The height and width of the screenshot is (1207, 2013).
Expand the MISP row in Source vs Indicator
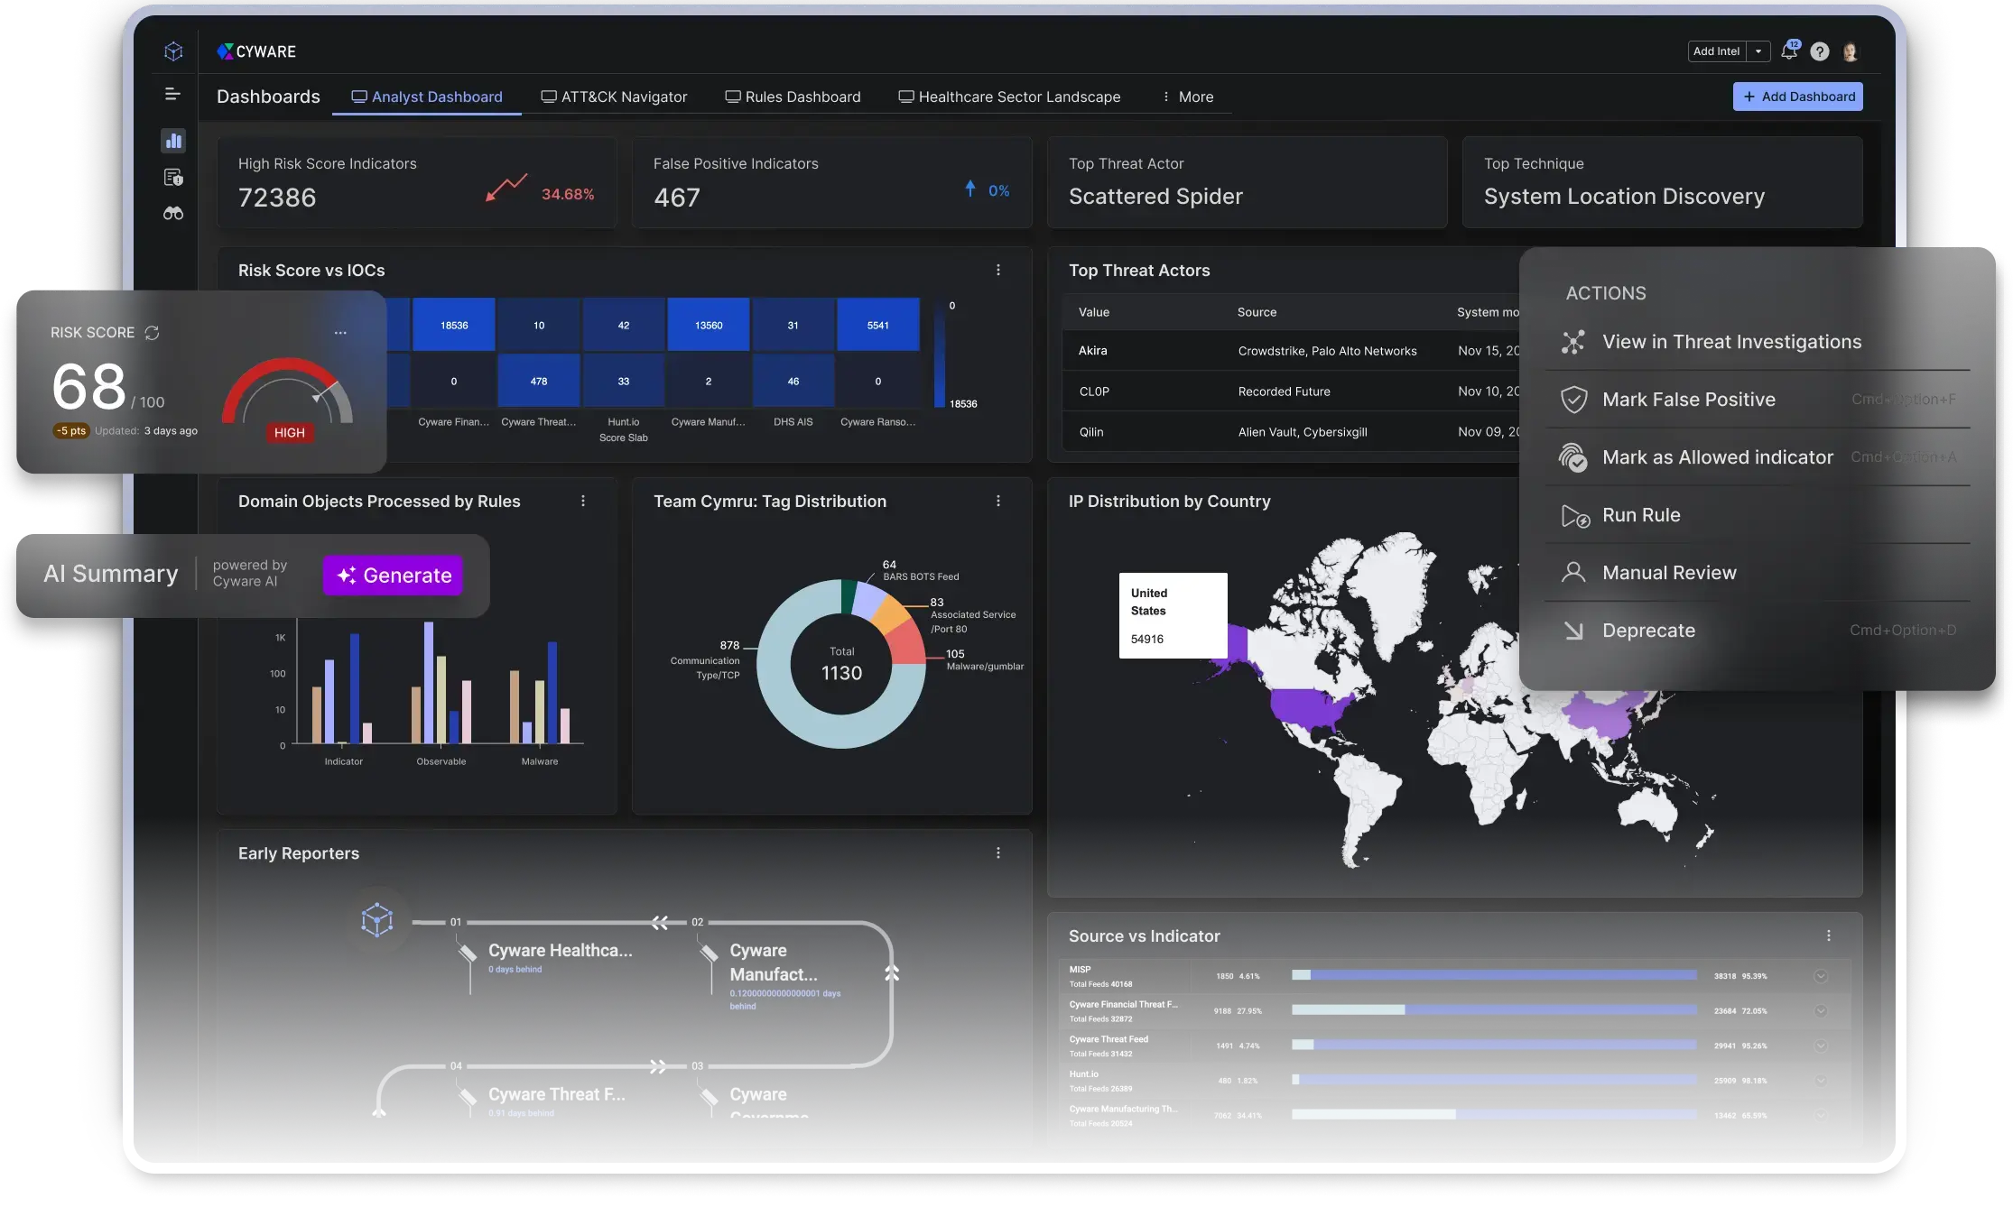(x=1822, y=975)
